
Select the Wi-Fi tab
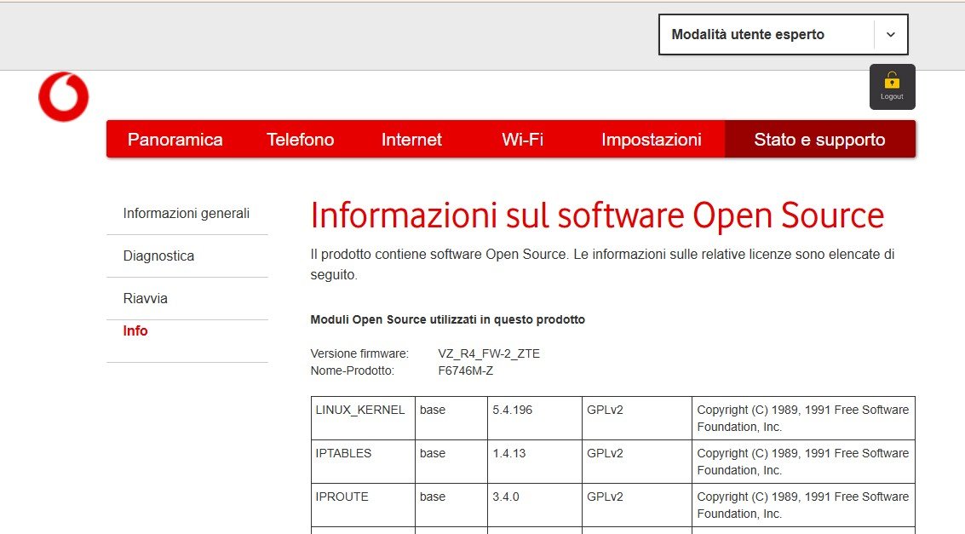pos(522,140)
